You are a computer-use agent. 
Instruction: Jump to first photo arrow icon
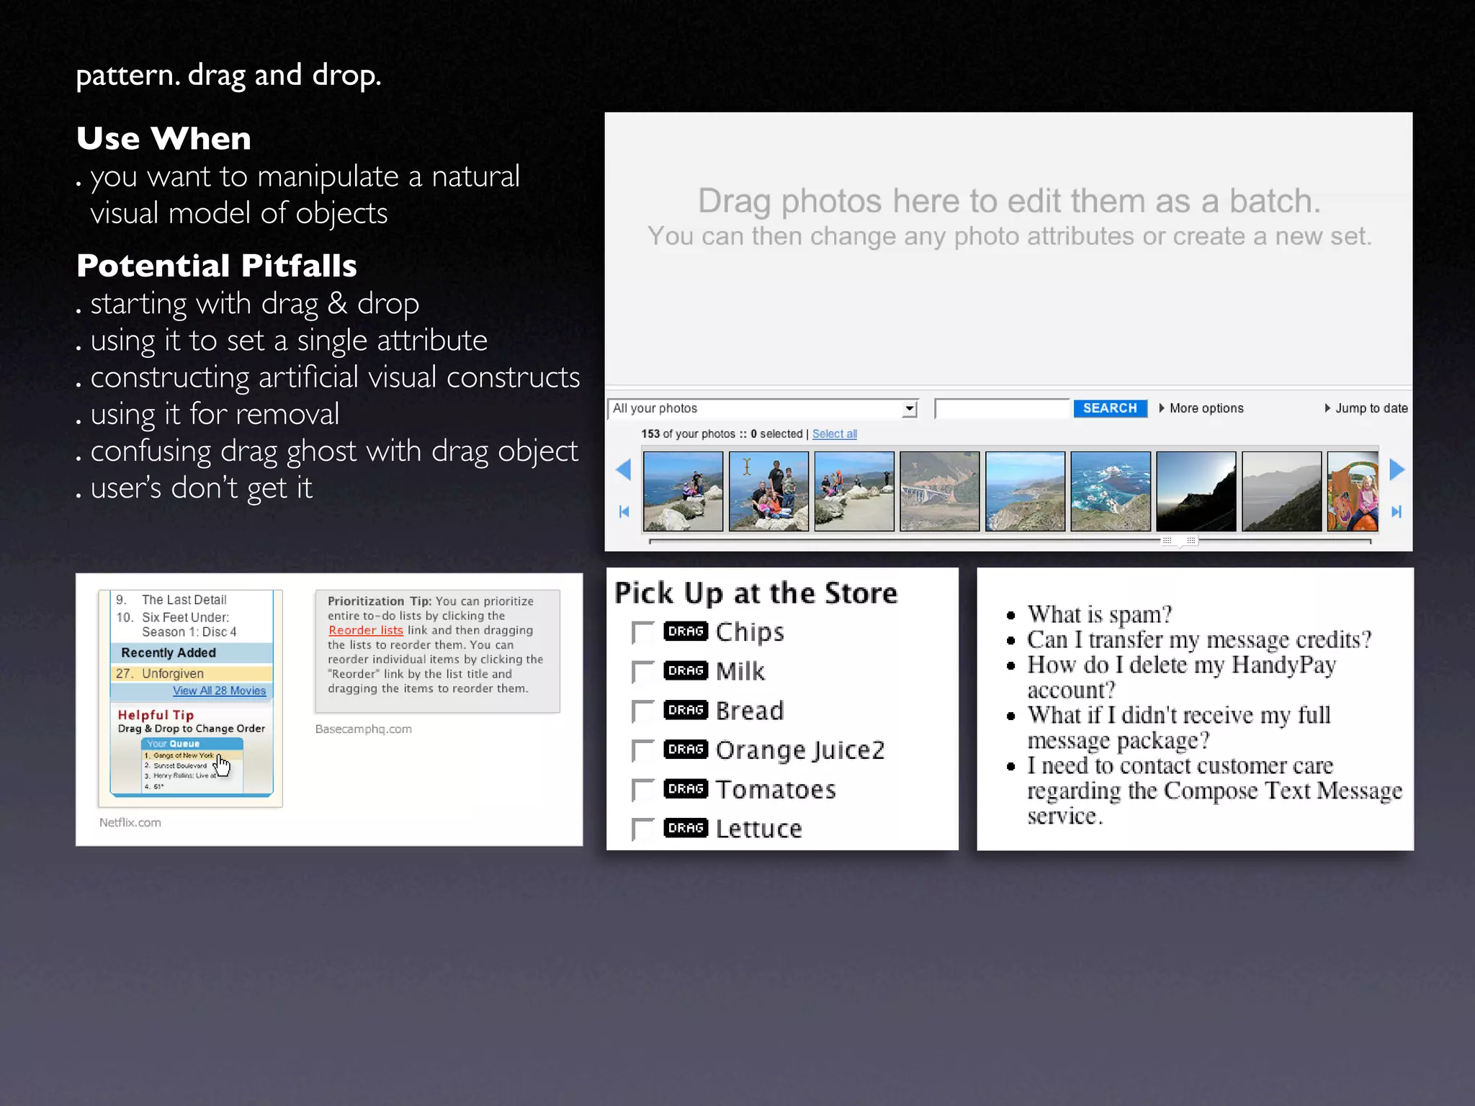click(x=624, y=512)
